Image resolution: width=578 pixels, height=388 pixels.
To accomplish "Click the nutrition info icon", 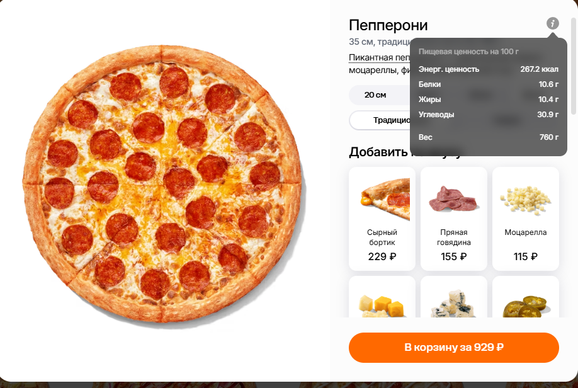I will (552, 23).
